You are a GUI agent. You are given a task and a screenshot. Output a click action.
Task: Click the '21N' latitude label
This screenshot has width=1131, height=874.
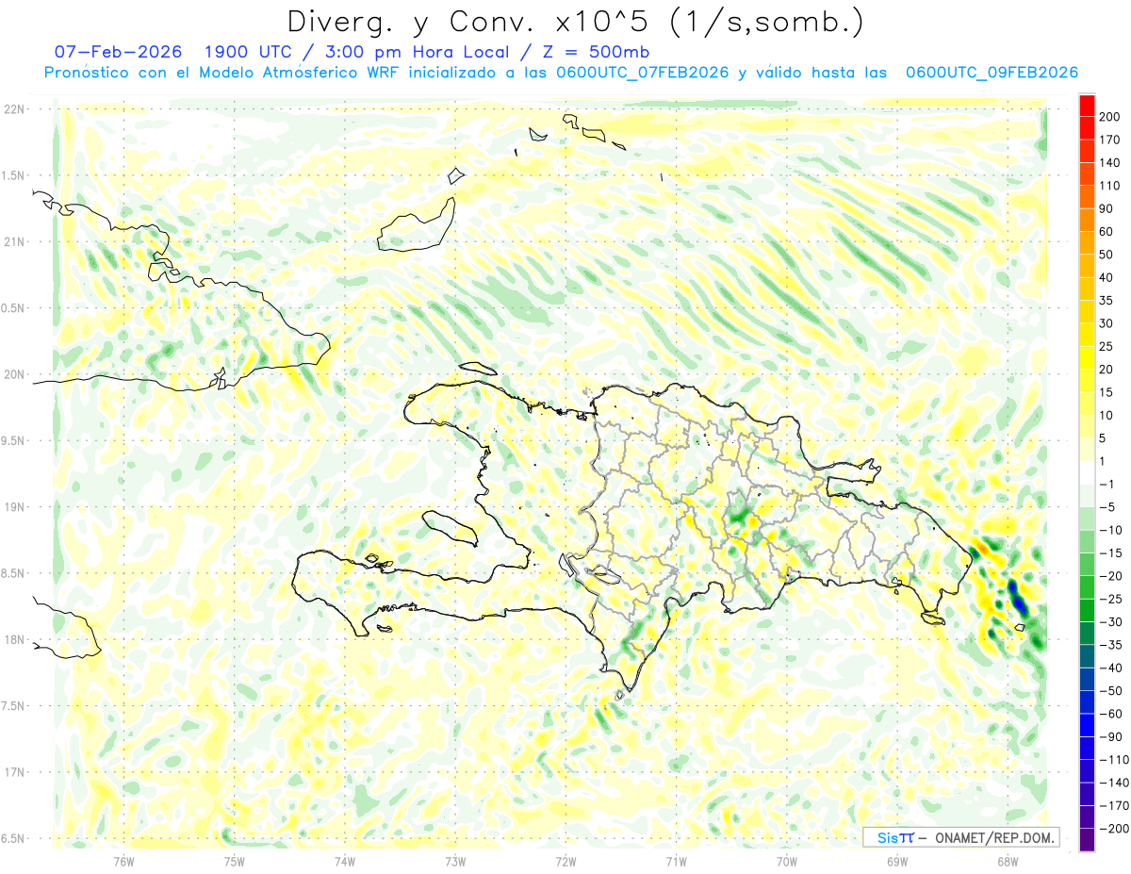(15, 241)
